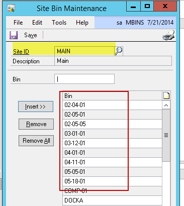Select bin DOCKA in list
Screen dimensions: 184x206
coord(113,200)
